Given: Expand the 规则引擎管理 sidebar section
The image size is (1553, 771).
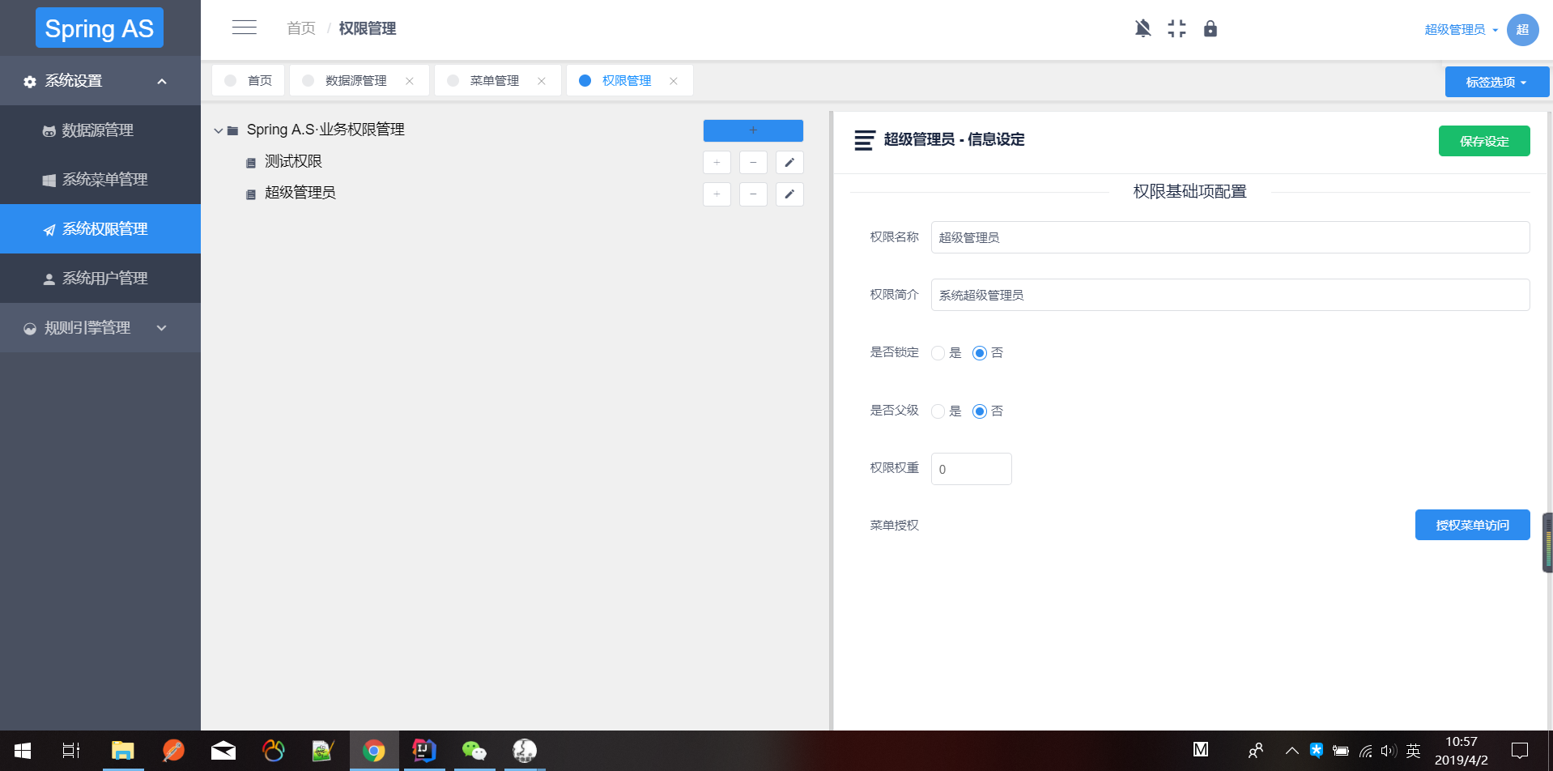Looking at the screenshot, I should tap(100, 328).
